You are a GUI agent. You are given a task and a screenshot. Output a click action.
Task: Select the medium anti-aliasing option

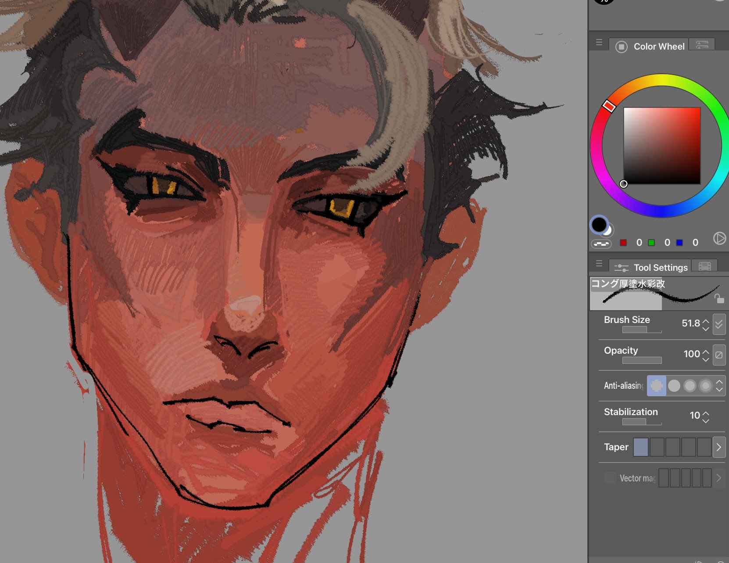tap(690, 386)
